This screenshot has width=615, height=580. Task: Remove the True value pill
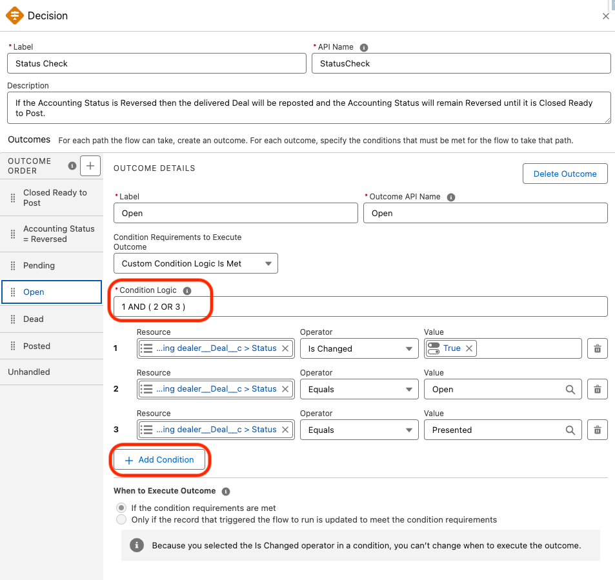click(469, 348)
